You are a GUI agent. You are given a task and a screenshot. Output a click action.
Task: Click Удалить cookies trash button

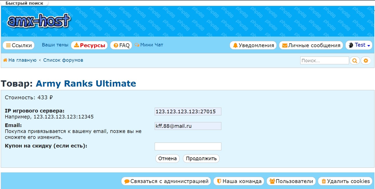[x=345, y=181]
